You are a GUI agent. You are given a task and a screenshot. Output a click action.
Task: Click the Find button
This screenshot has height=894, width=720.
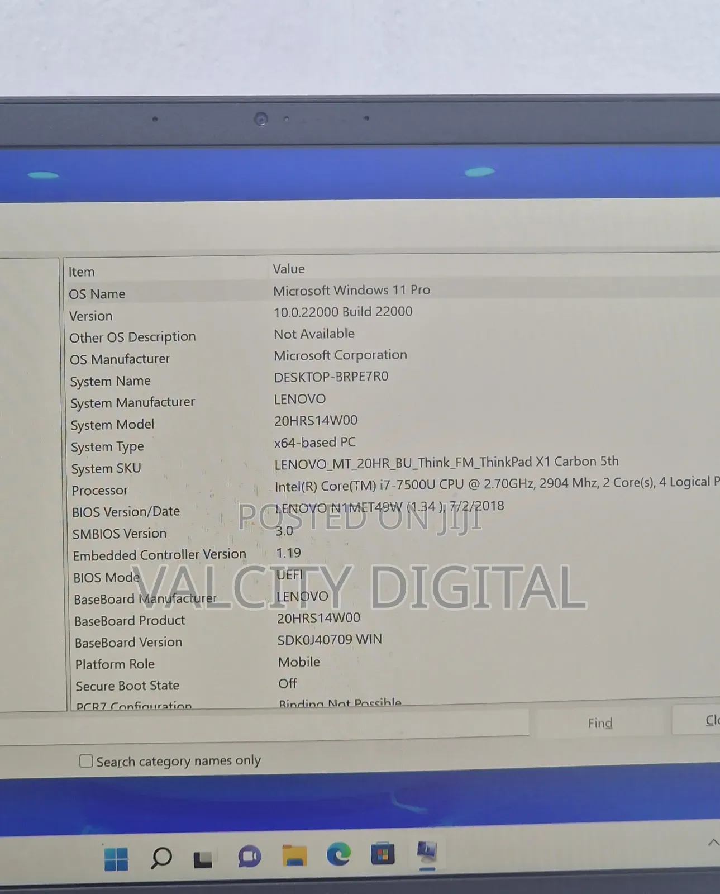[600, 723]
